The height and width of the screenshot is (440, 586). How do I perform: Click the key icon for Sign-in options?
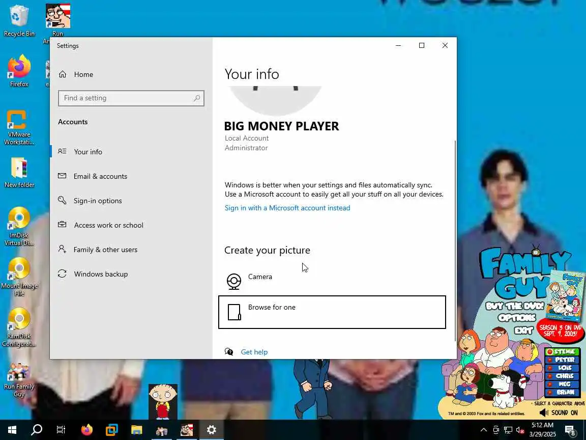62,200
